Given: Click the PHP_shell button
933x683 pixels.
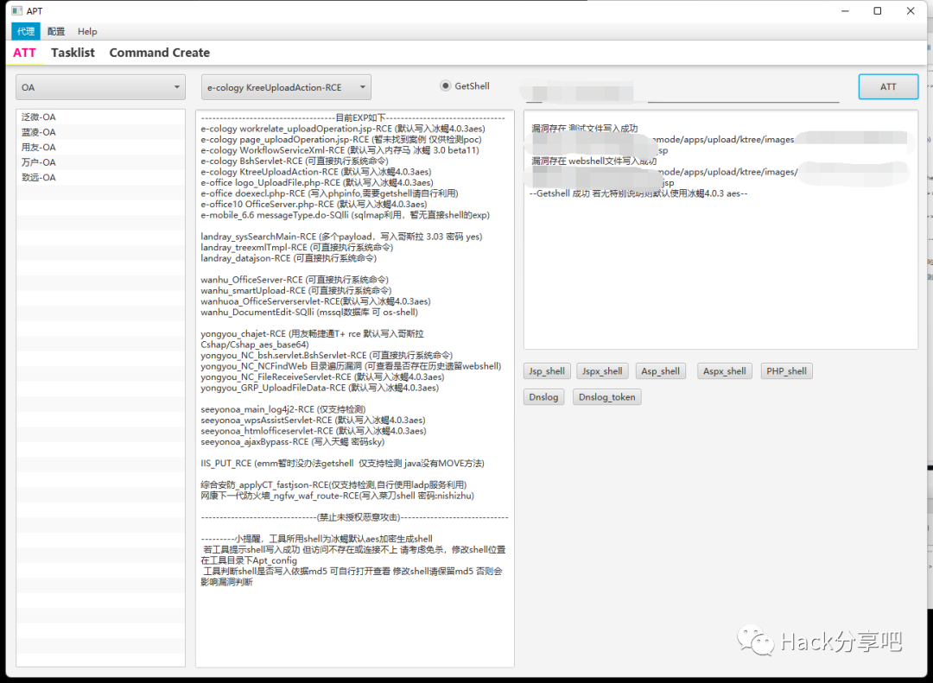Looking at the screenshot, I should (x=786, y=370).
